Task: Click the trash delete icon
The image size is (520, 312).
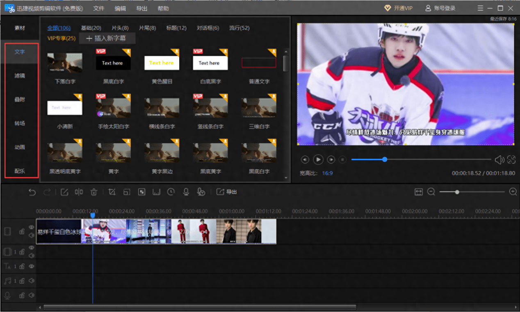Action: [x=94, y=192]
